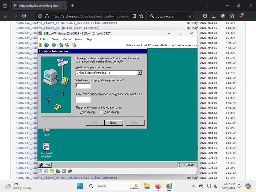Select Tone dialing option
256x192 pixels.
85,112
